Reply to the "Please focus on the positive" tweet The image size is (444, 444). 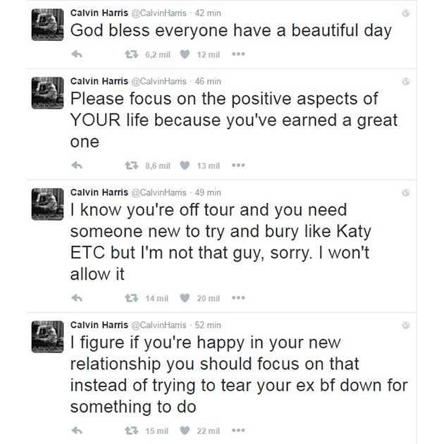pos(78,166)
